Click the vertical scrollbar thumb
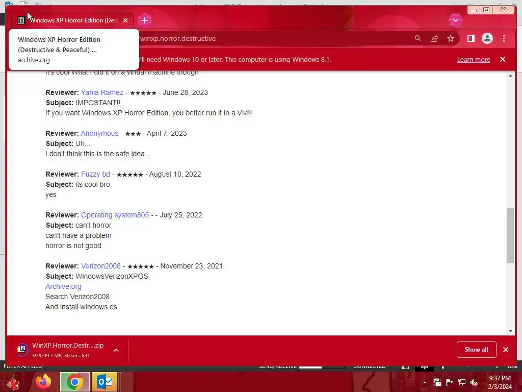The height and width of the screenshot is (392, 522). pyautogui.click(x=510, y=235)
